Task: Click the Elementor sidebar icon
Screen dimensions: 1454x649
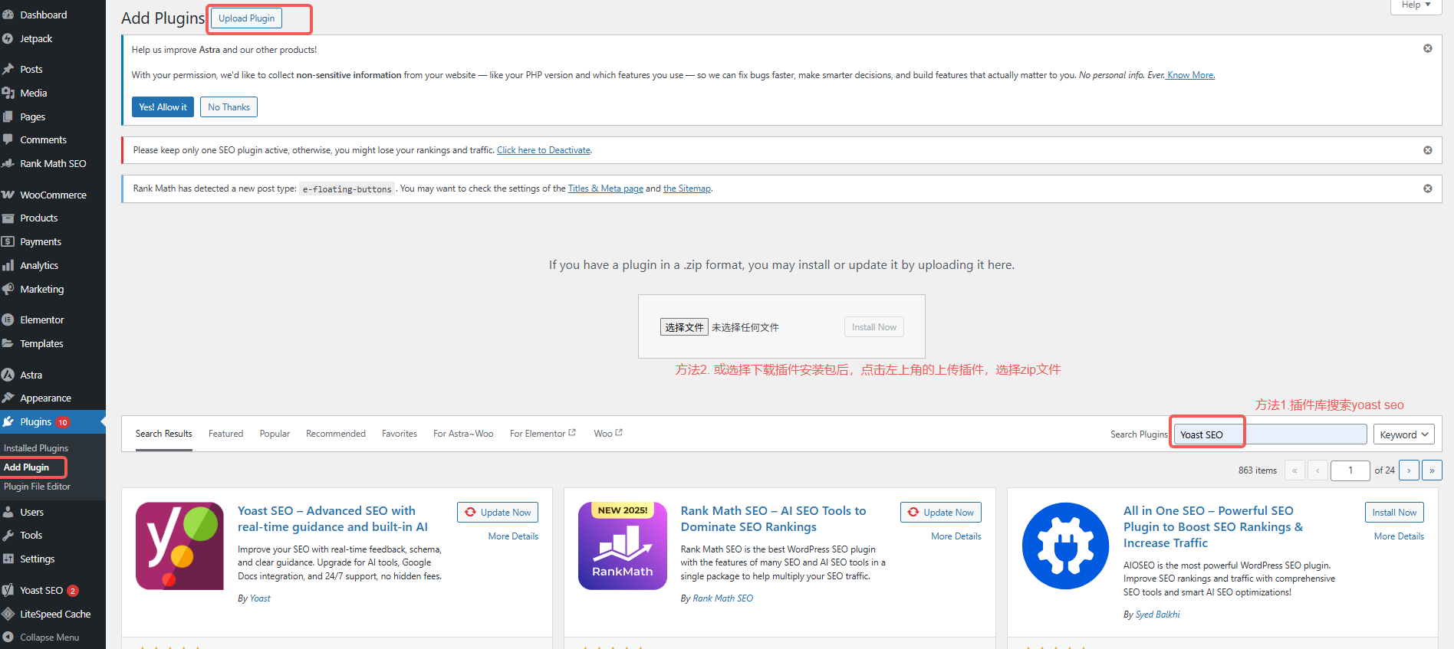Action: (8, 320)
